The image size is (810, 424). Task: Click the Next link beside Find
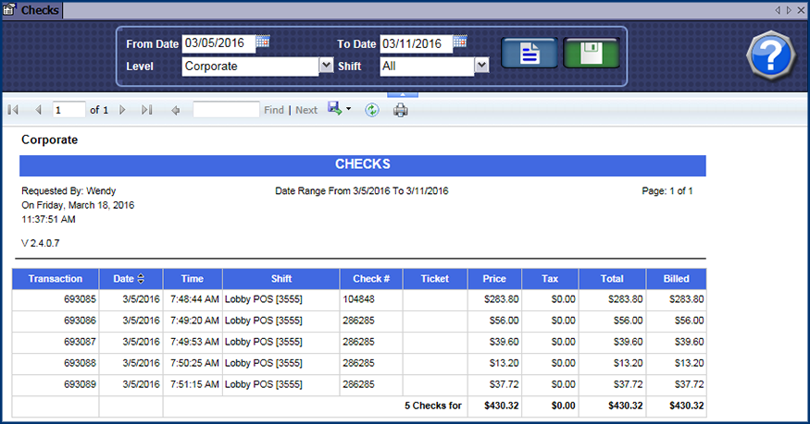coord(306,110)
